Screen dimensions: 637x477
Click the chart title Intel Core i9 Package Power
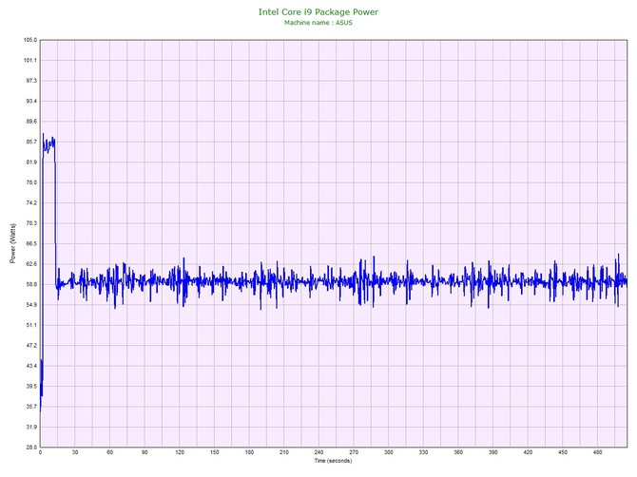(318, 11)
